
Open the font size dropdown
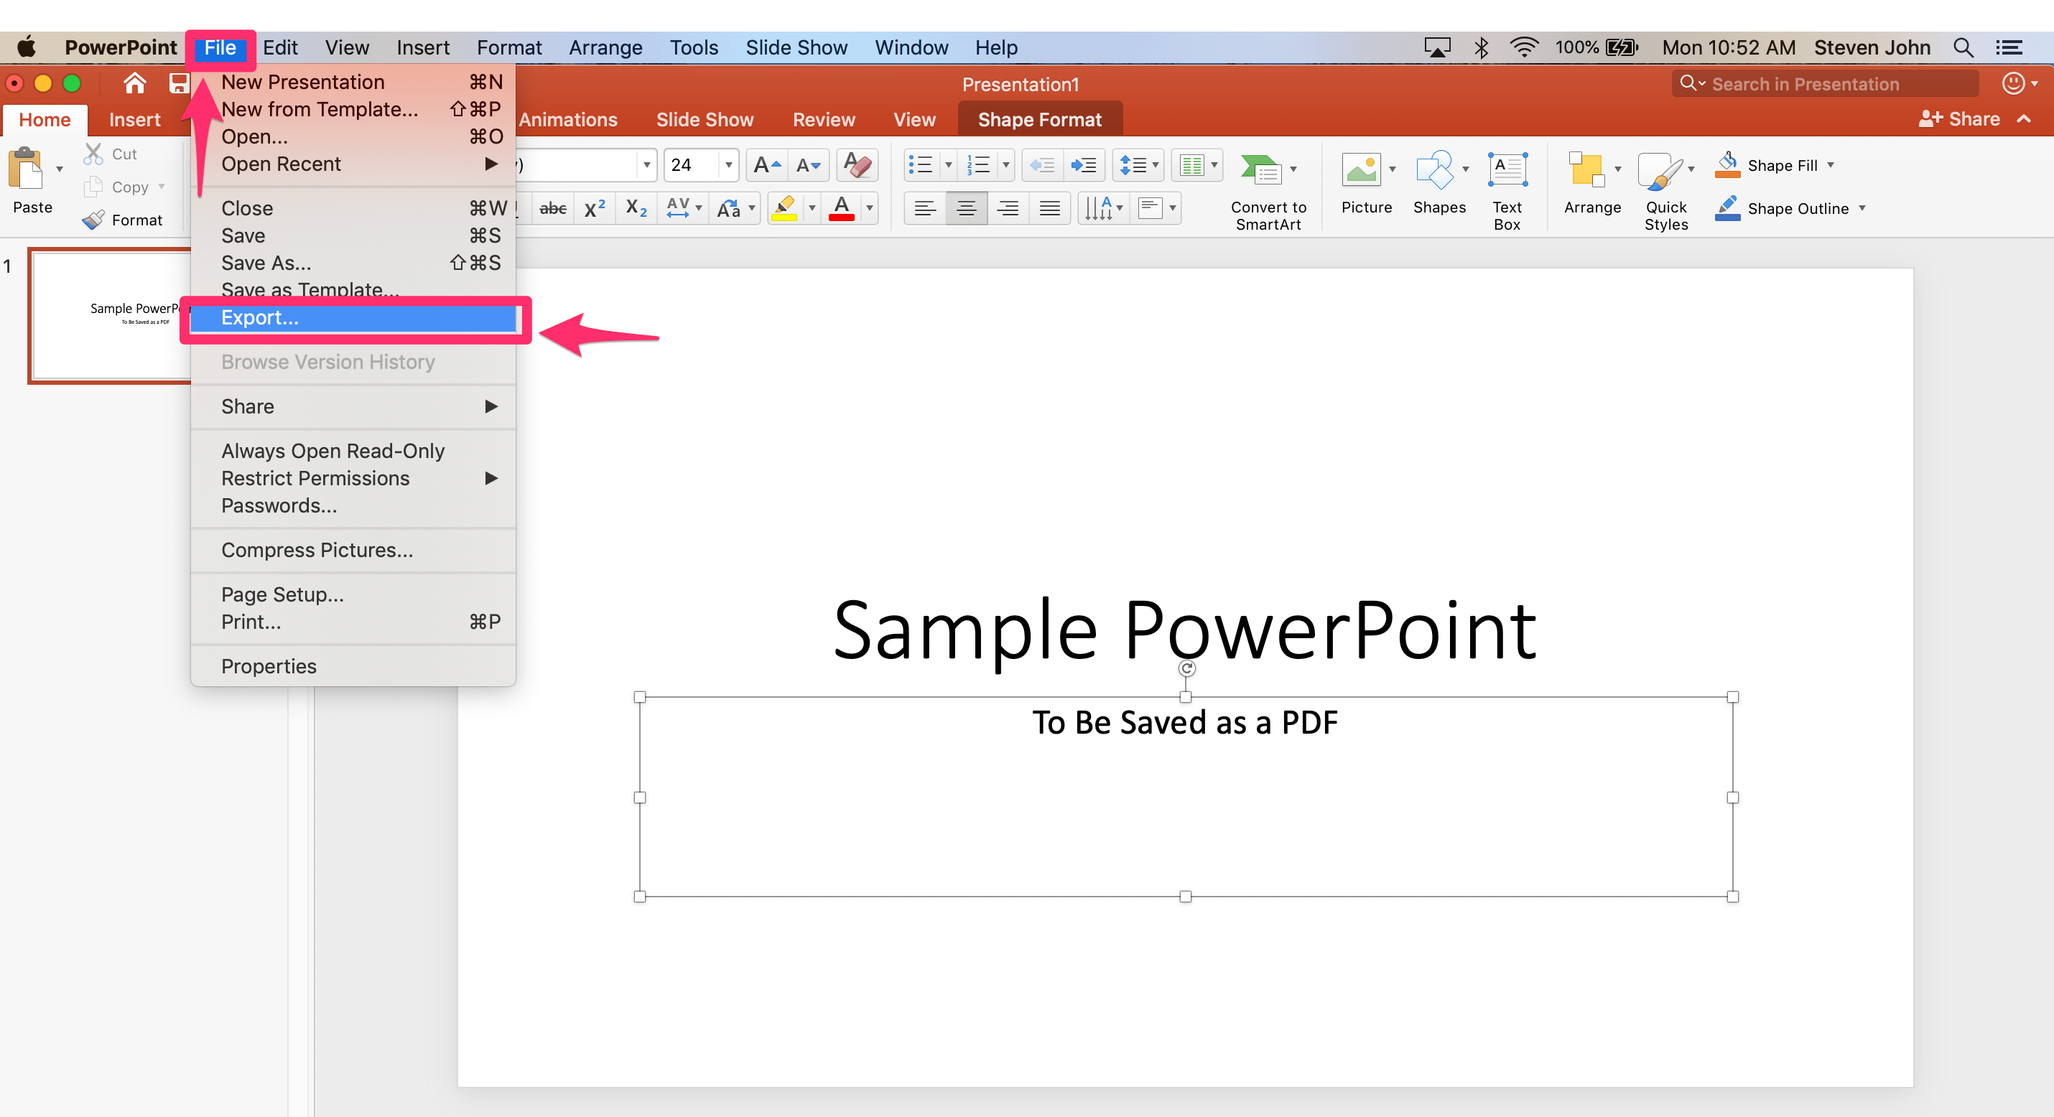click(x=728, y=165)
